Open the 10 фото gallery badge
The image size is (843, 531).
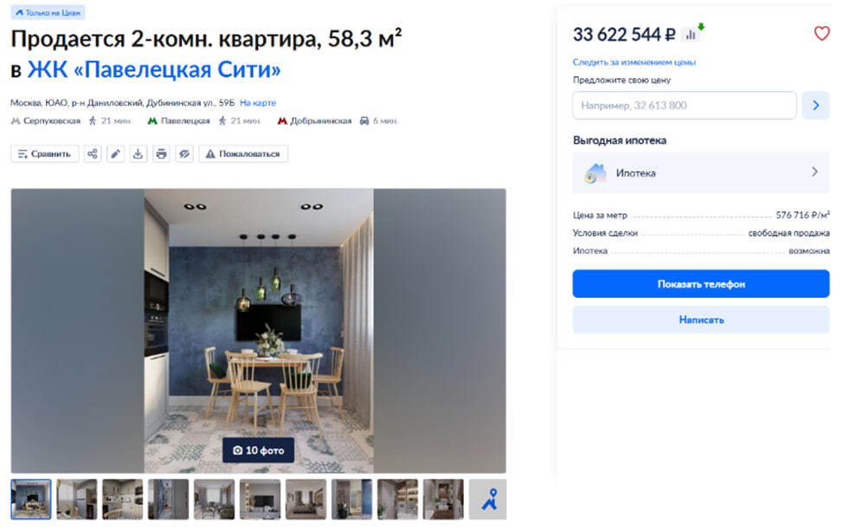tap(258, 450)
